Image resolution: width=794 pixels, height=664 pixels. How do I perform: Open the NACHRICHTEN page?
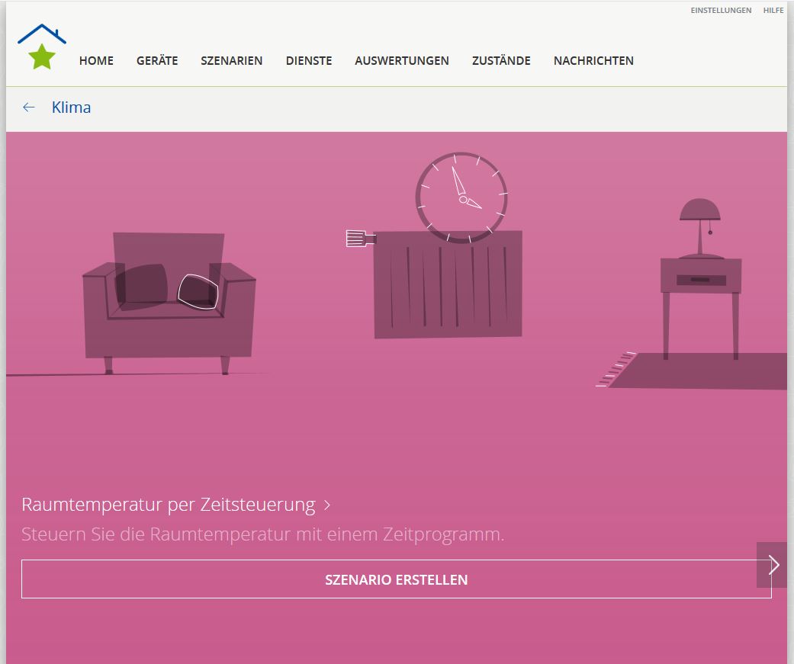pyautogui.click(x=593, y=61)
